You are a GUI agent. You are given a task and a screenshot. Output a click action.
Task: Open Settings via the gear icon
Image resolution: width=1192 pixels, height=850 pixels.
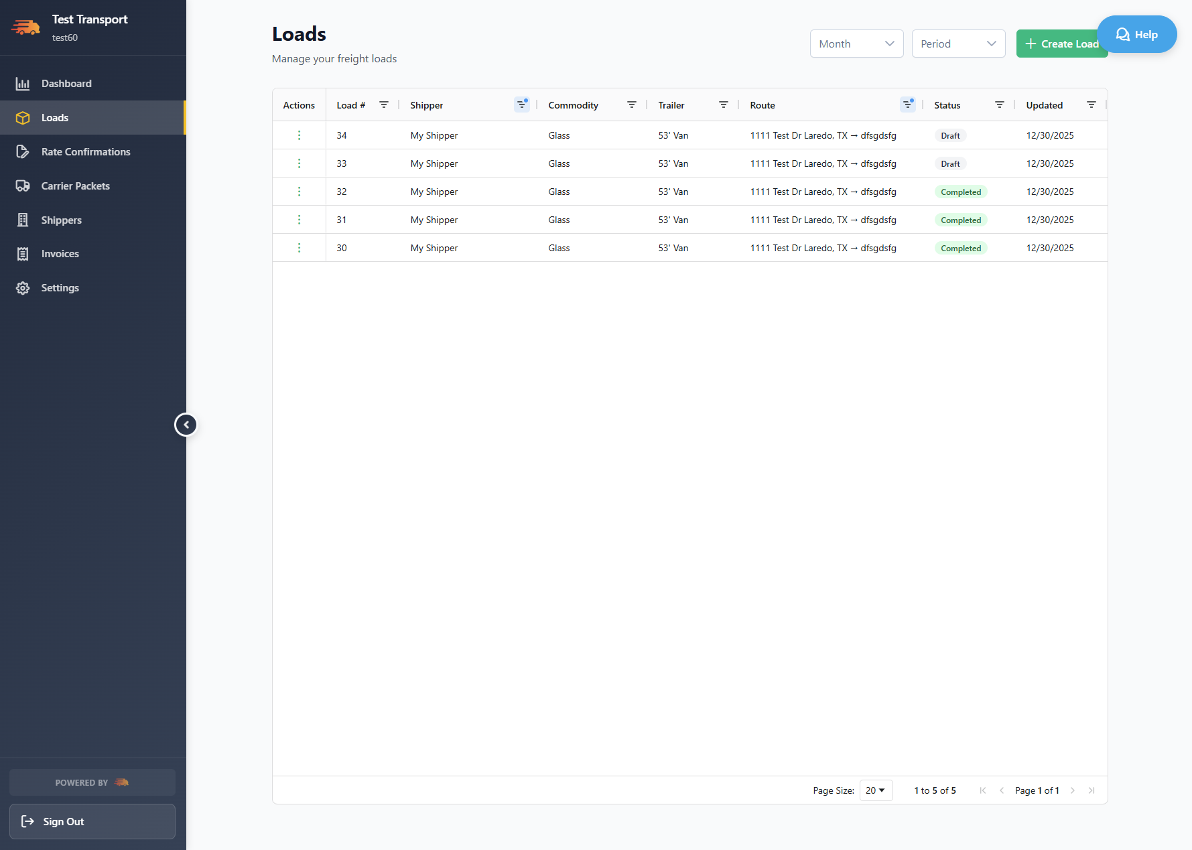pos(23,287)
